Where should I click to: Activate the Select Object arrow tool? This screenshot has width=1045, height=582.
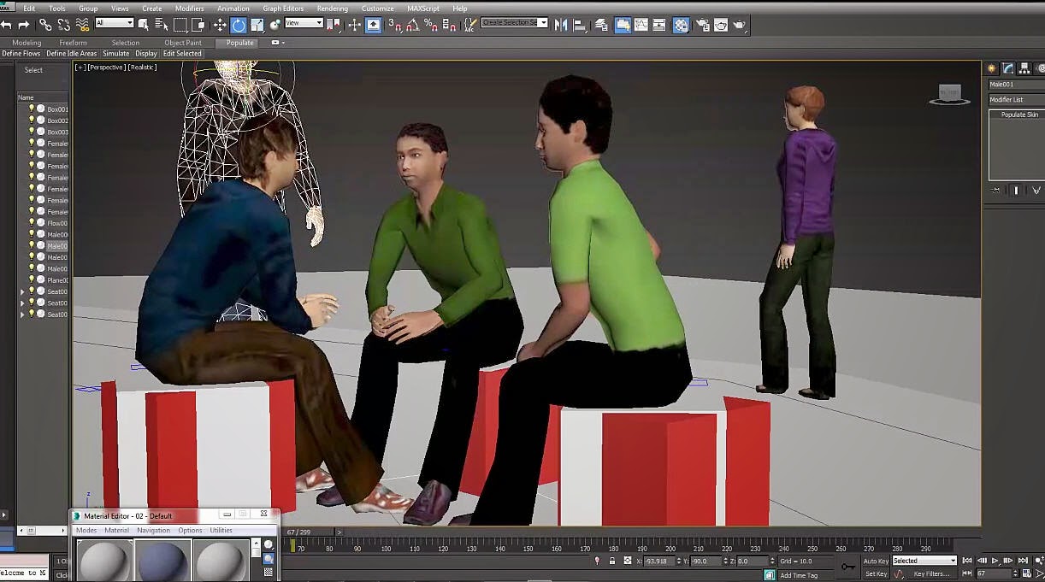(143, 25)
